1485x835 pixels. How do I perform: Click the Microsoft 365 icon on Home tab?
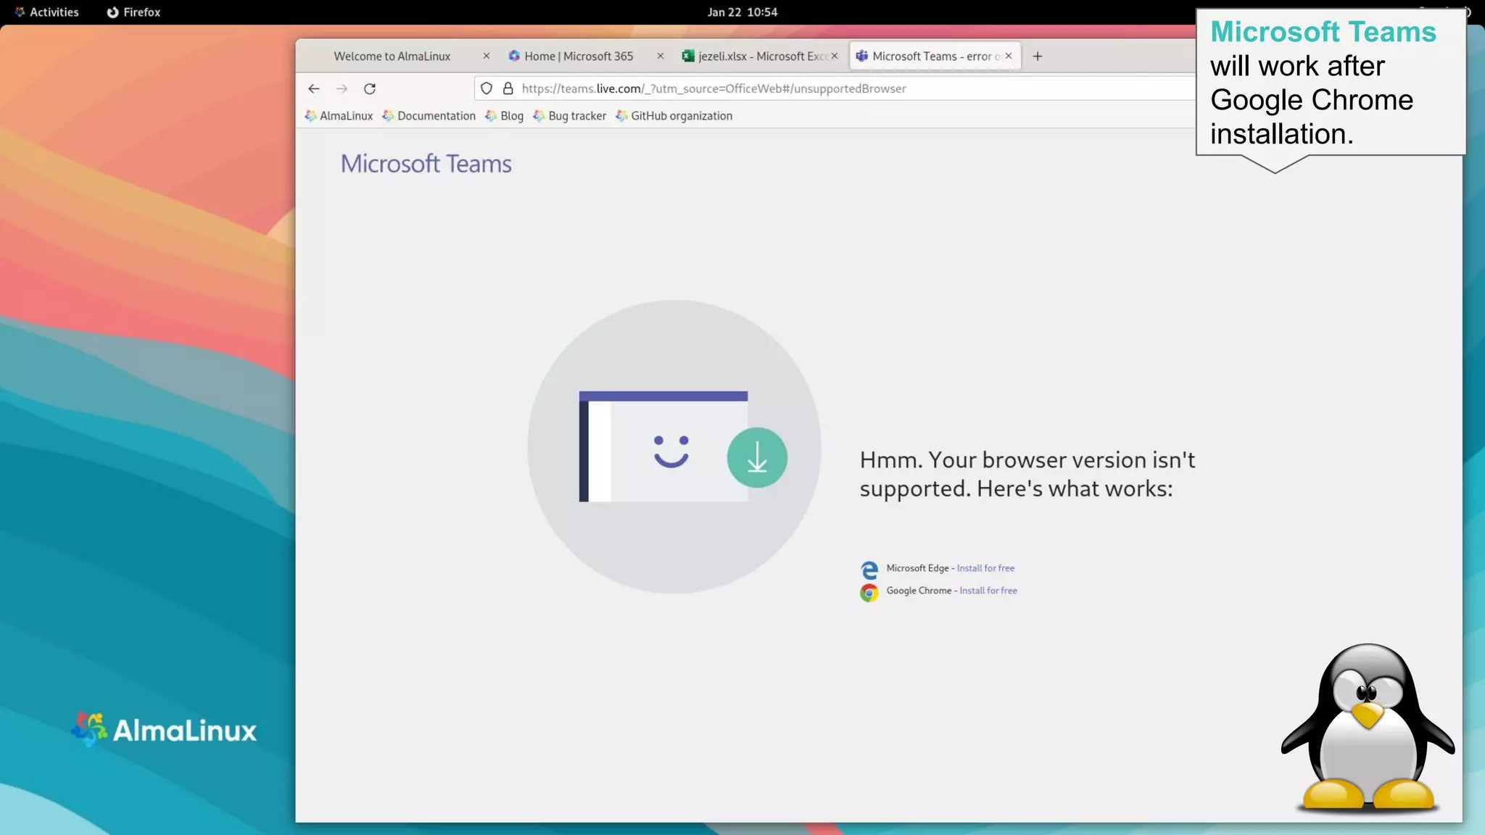tap(514, 56)
